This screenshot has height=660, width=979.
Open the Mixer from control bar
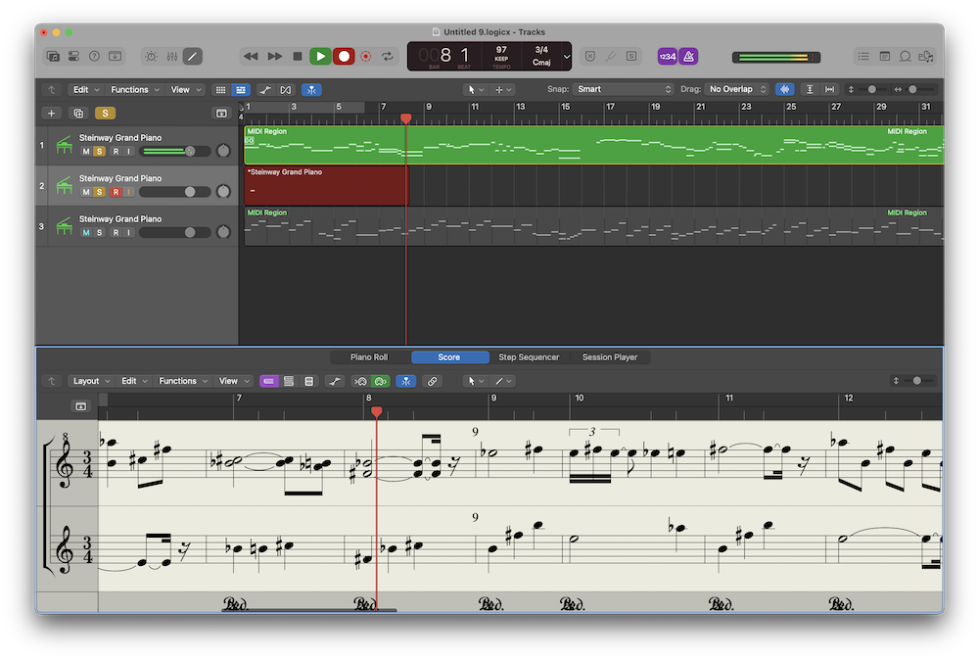(x=172, y=57)
